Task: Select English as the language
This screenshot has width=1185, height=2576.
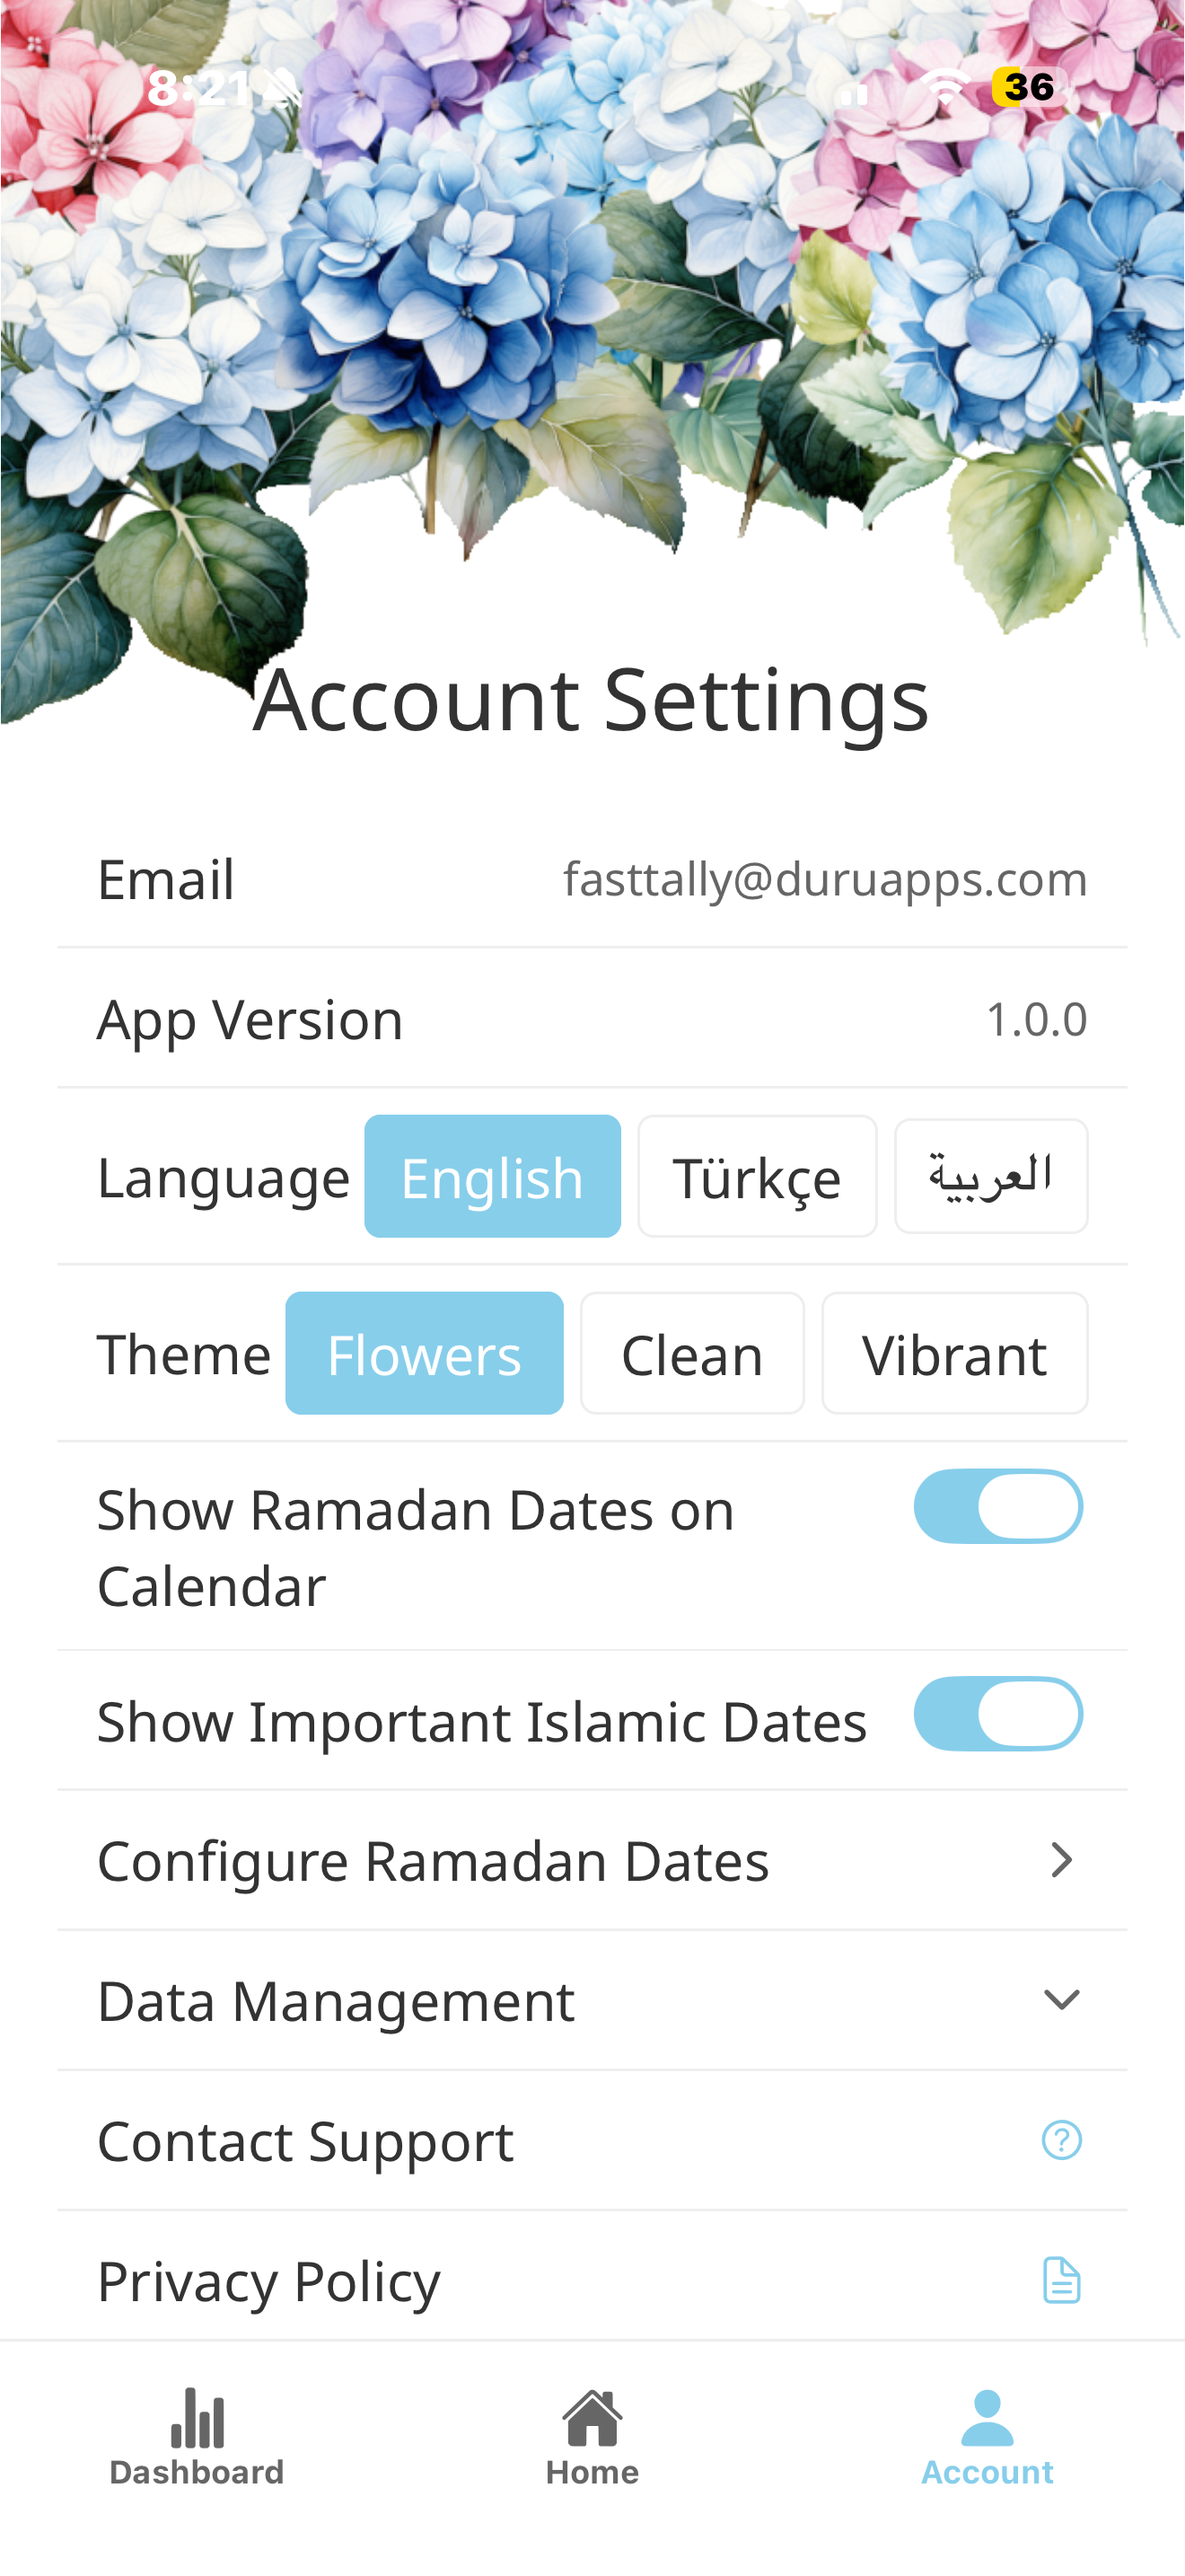Action: pos(492,1177)
